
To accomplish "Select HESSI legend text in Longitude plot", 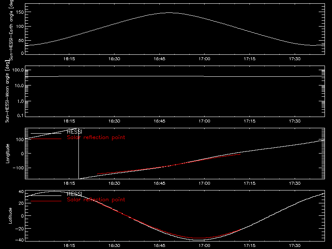I will pos(74,132).
